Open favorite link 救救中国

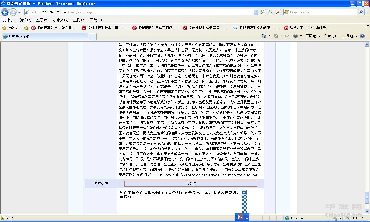click(104, 28)
